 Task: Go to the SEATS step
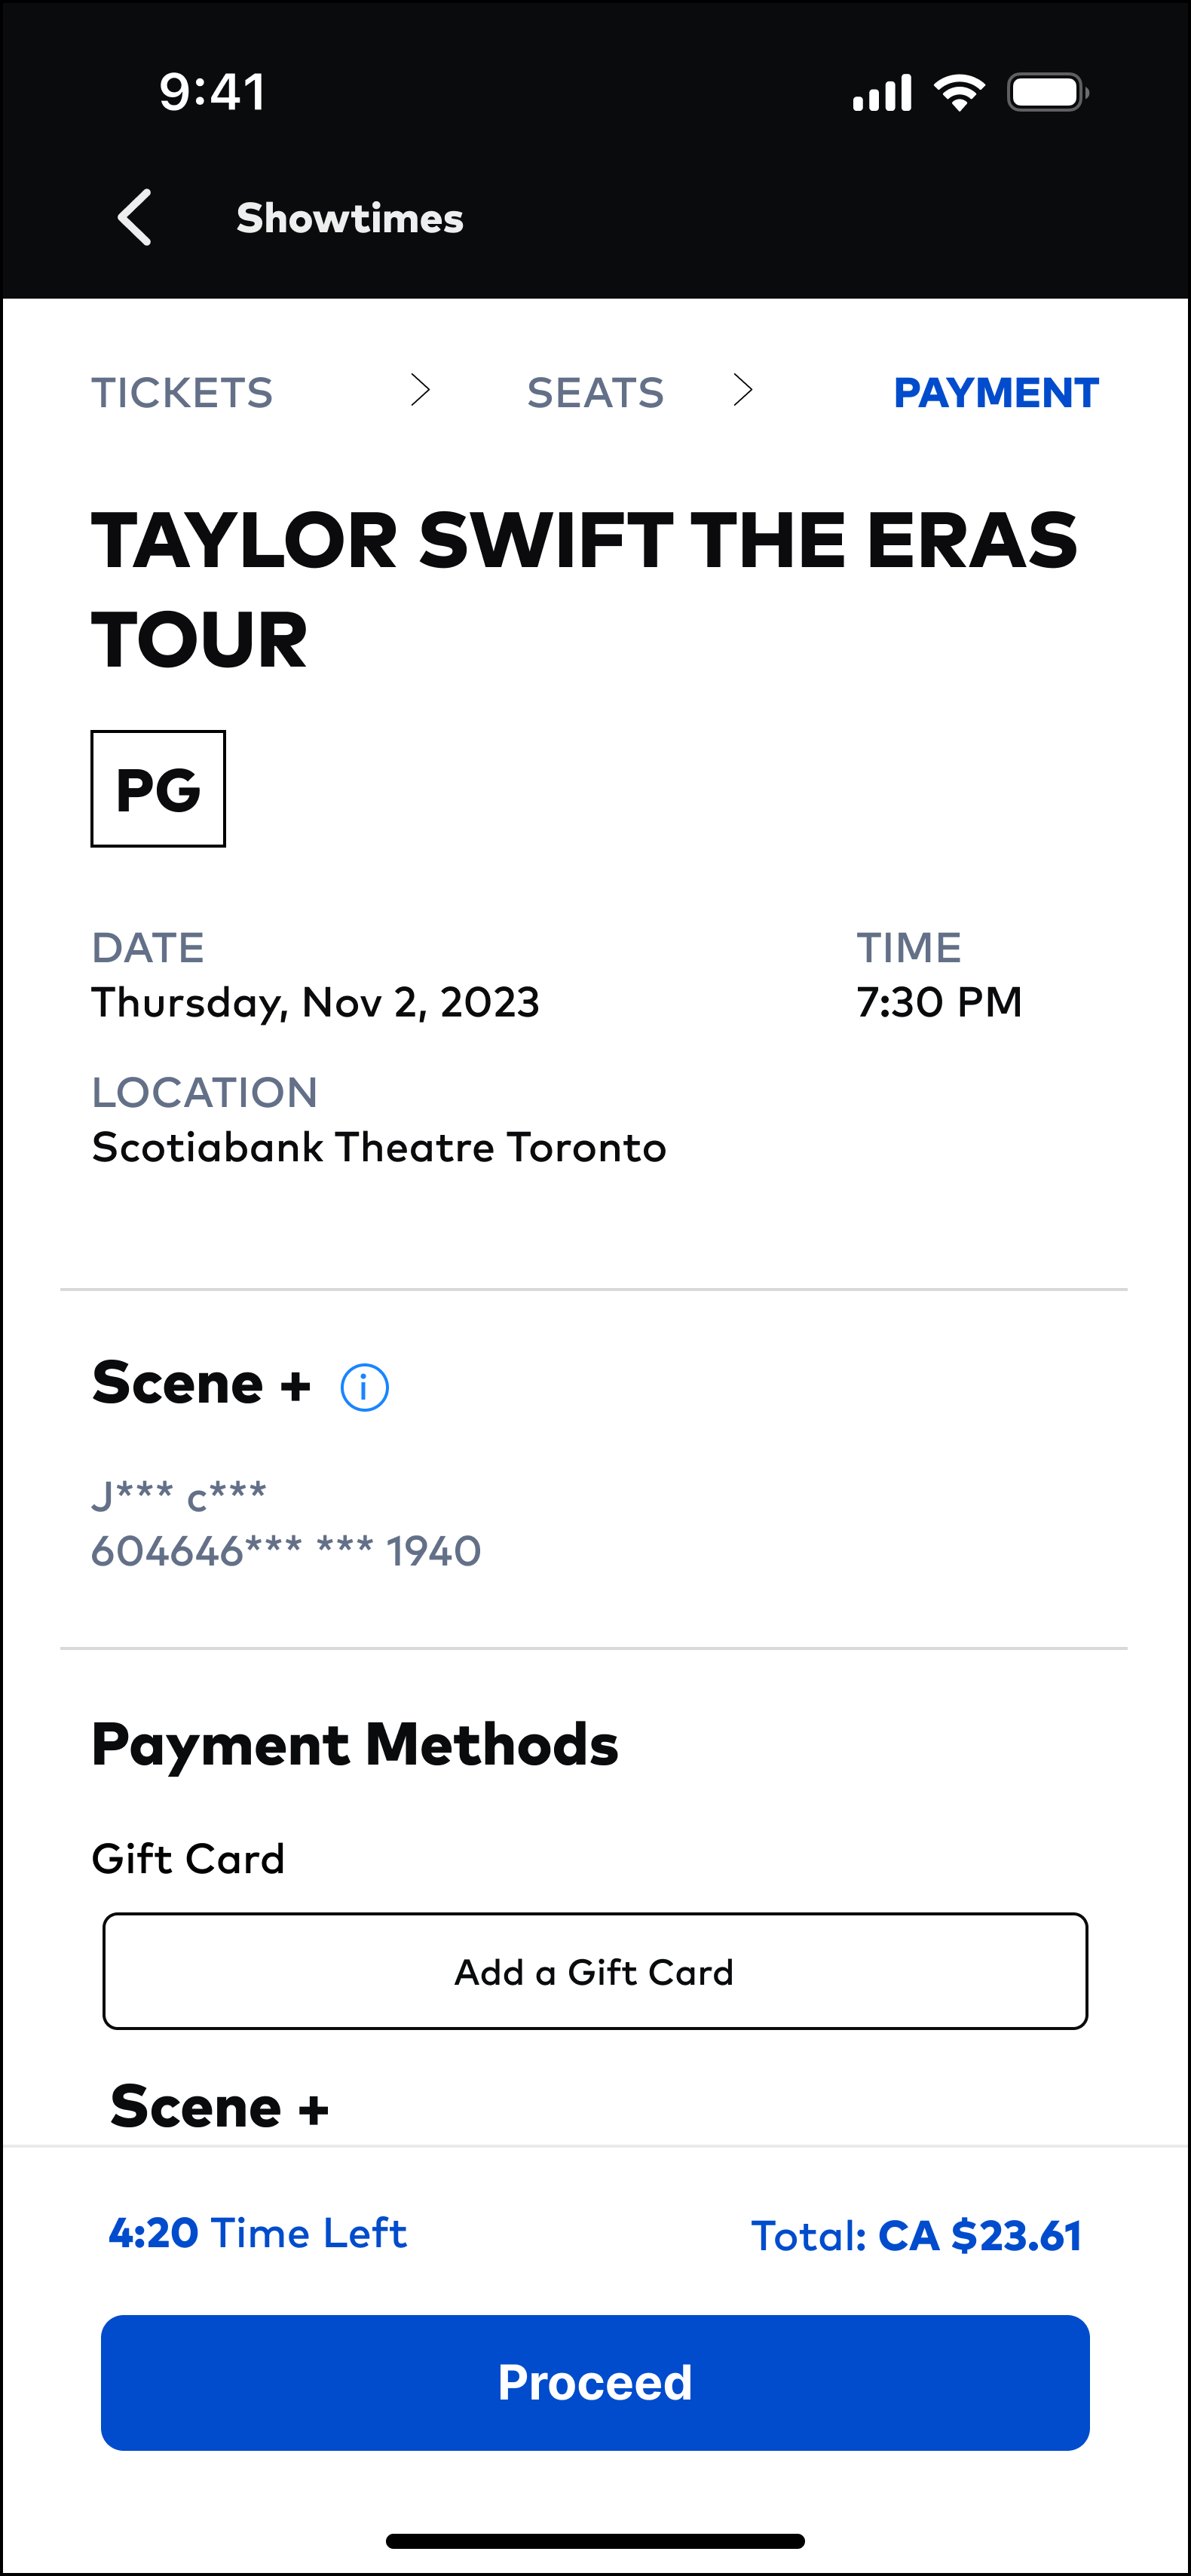tap(595, 393)
